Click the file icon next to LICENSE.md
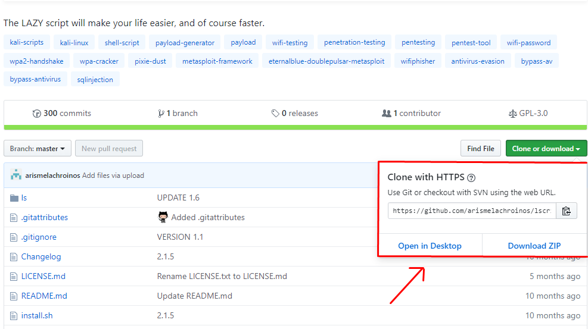The width and height of the screenshot is (588, 329). 14,277
